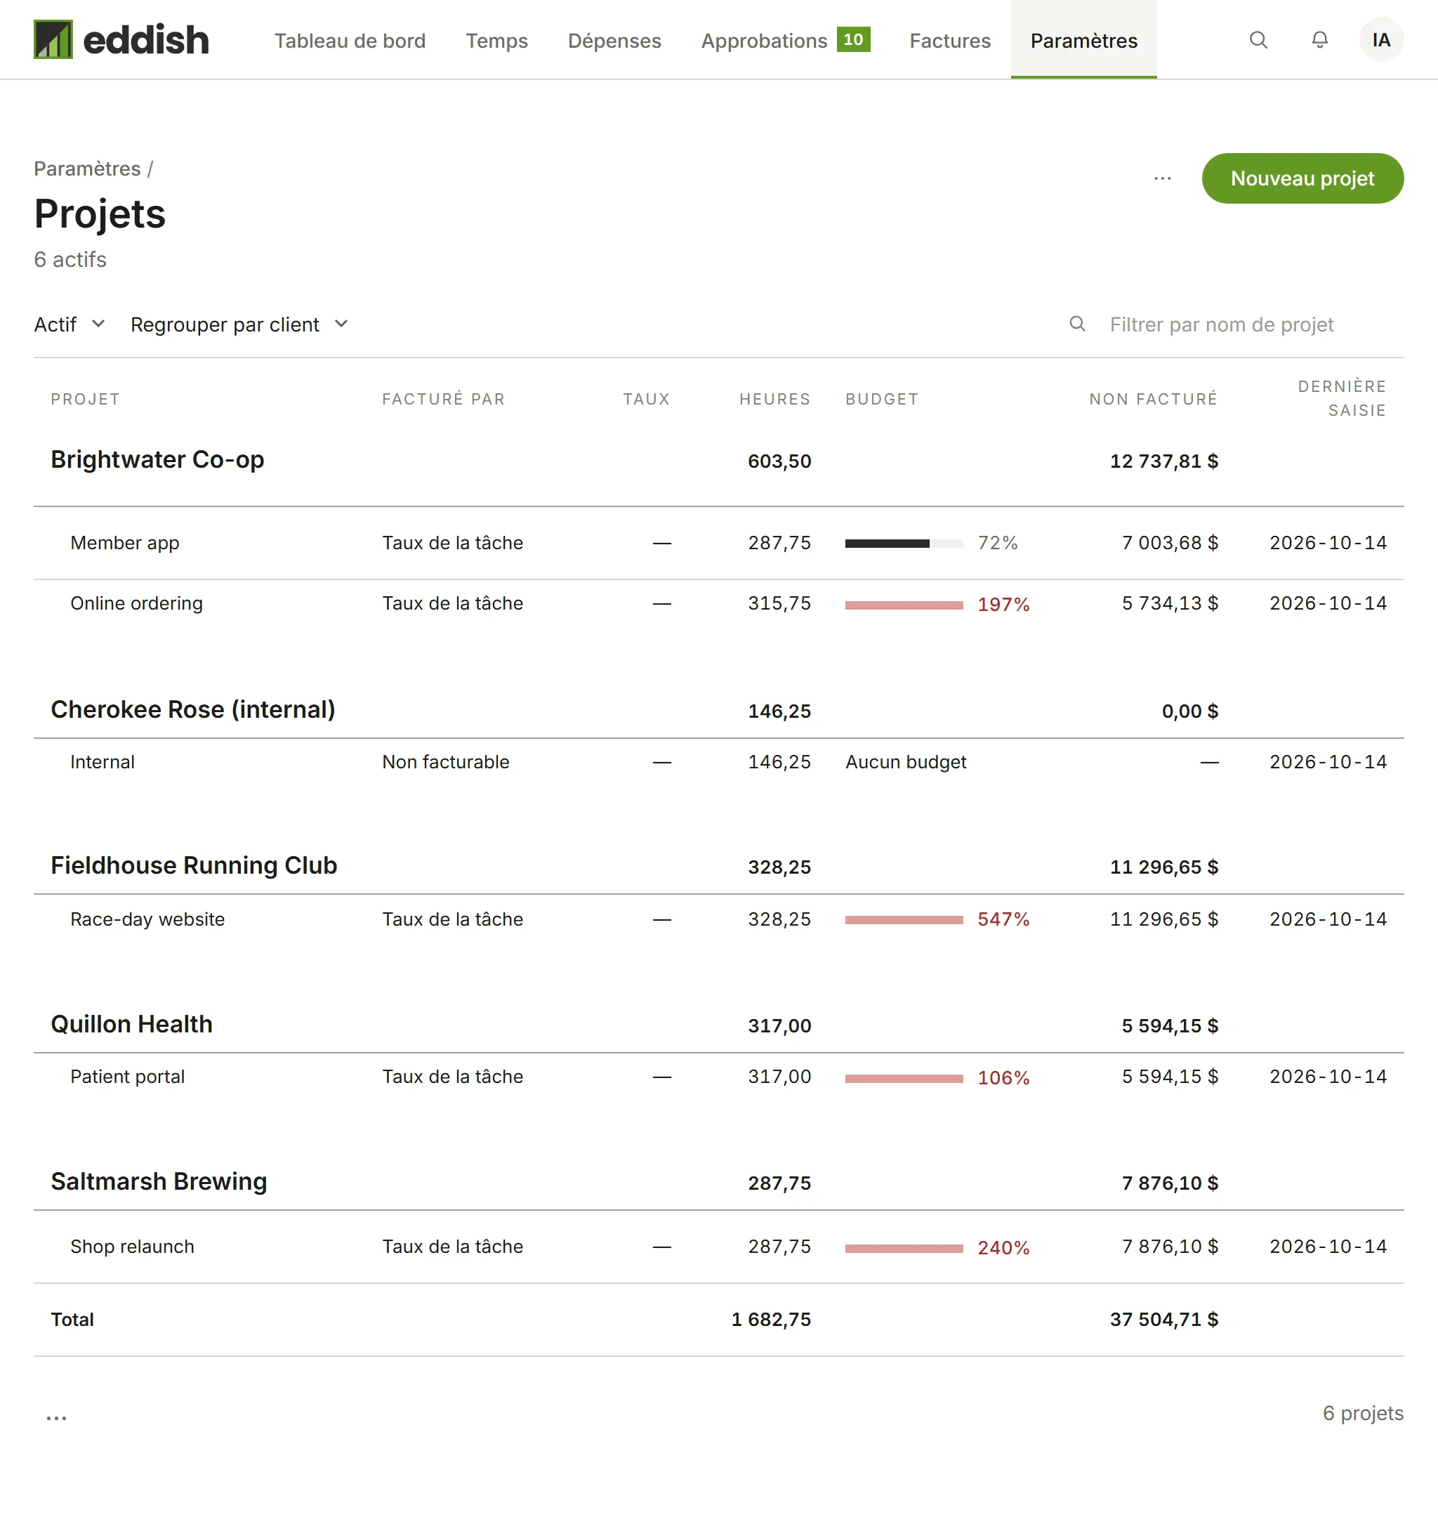Click the FACTURÉ PAR column header
1438x1517 pixels.
[x=444, y=399]
